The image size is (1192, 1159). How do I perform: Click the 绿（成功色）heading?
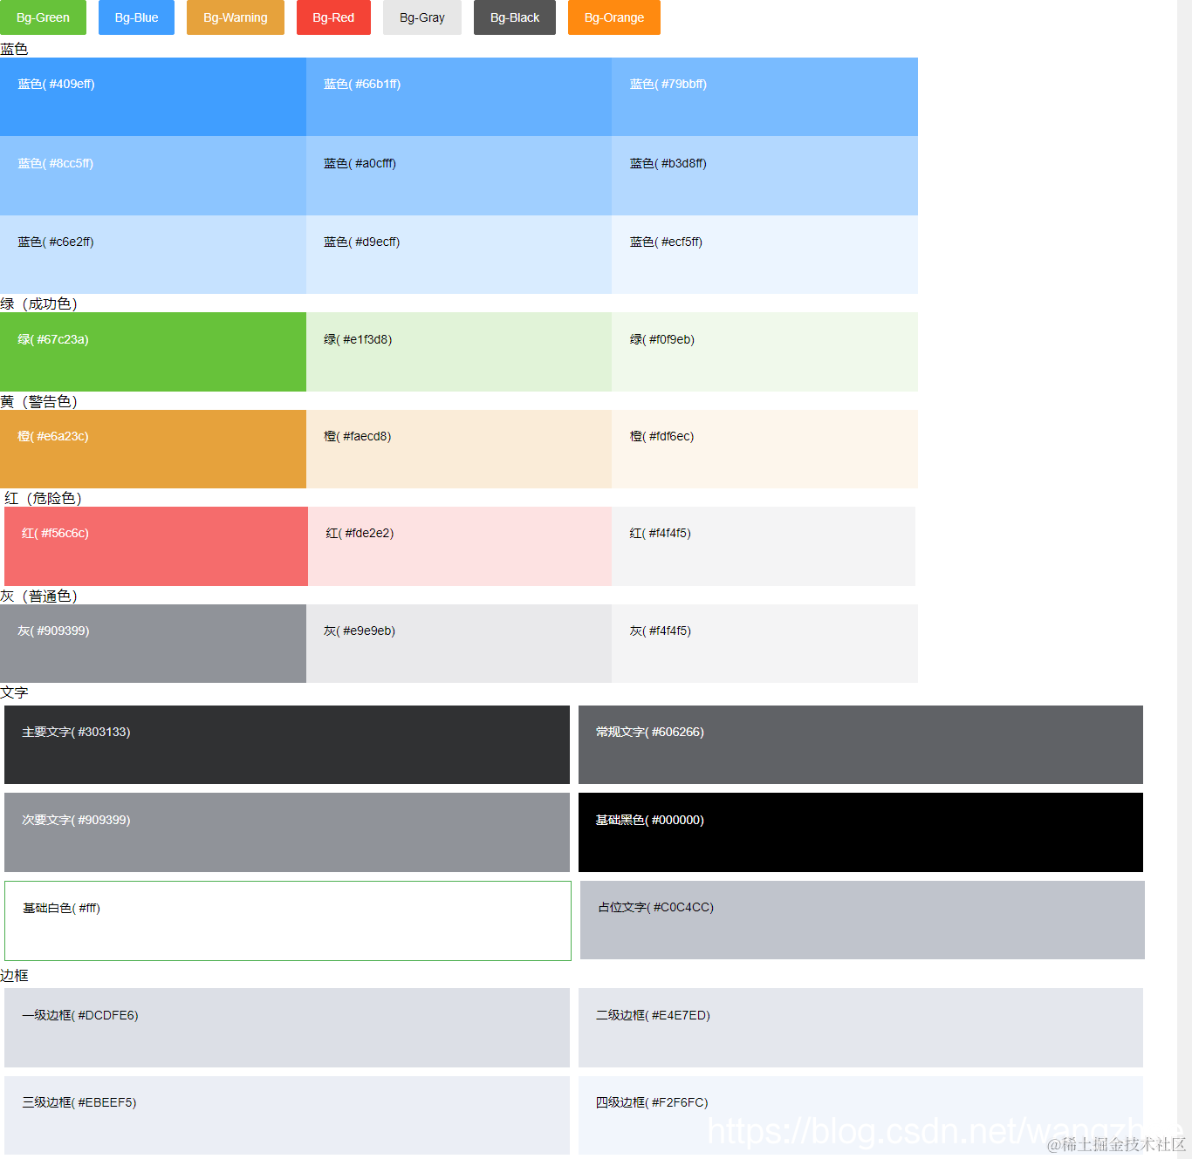coord(39,303)
